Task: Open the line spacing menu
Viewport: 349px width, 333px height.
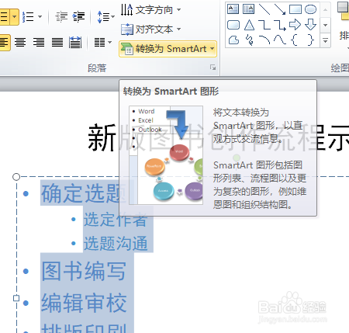Action: click(105, 17)
